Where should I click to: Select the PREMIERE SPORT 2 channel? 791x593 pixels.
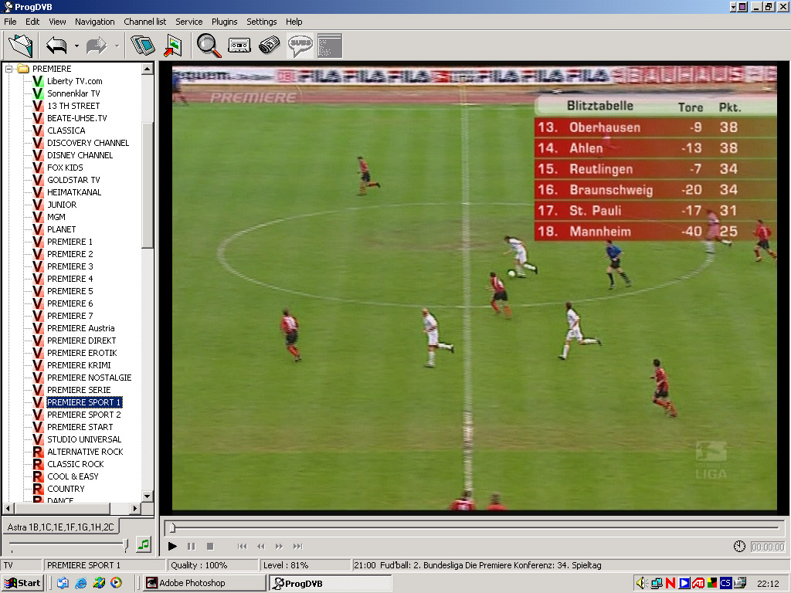coord(84,415)
